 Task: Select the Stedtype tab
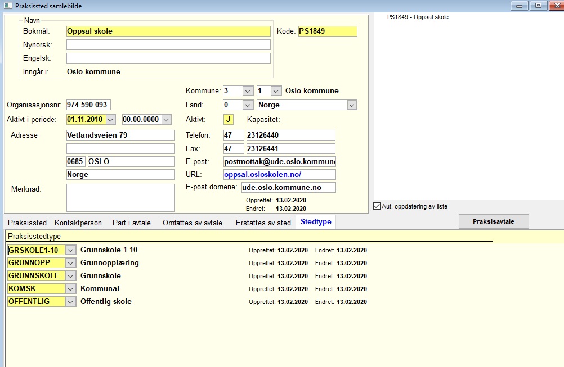pos(316,222)
